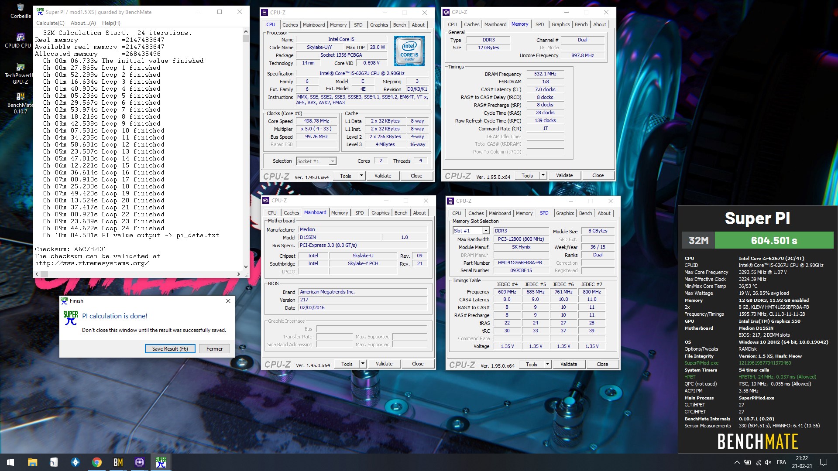Image resolution: width=838 pixels, height=471 pixels.
Task: Open Tools dropdown arrow in CPU-Z SPD window
Action: (x=547, y=364)
